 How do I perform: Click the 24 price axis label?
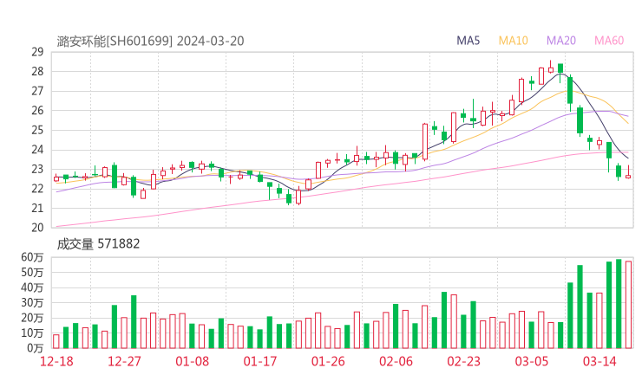[x=37, y=150]
